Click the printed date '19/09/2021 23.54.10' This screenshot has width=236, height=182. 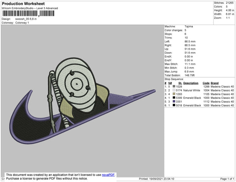click(162, 179)
